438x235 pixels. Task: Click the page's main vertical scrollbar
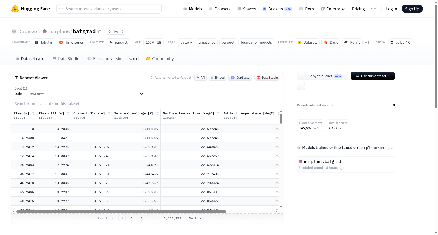pos(436,56)
